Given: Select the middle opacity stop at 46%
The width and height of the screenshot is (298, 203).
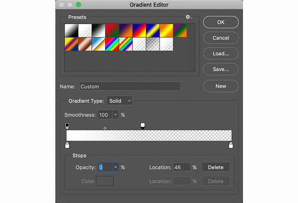Looking at the screenshot, I should [x=143, y=126].
